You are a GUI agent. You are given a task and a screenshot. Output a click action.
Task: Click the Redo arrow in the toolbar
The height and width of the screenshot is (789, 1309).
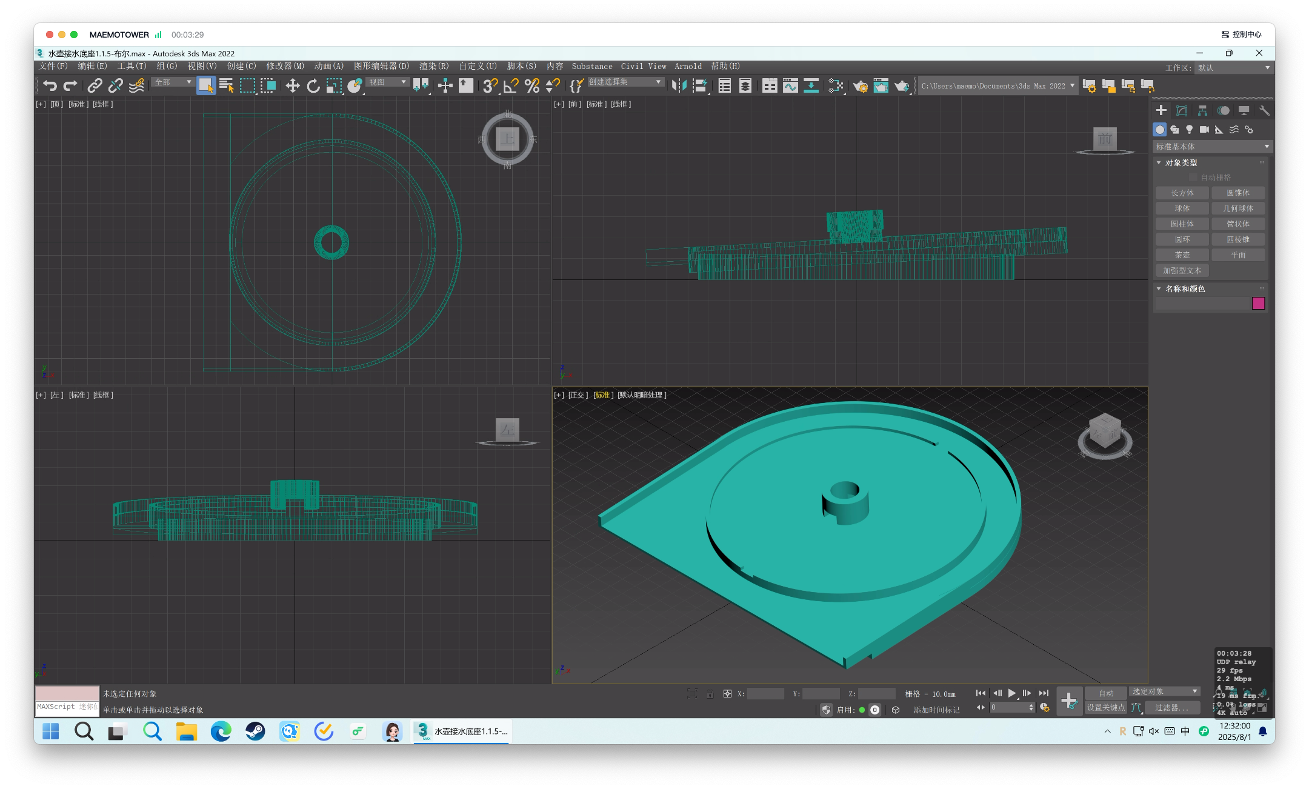(x=70, y=85)
